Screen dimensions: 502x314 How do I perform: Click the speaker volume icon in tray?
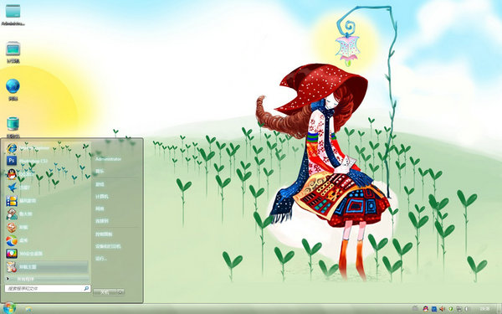tap(442, 309)
